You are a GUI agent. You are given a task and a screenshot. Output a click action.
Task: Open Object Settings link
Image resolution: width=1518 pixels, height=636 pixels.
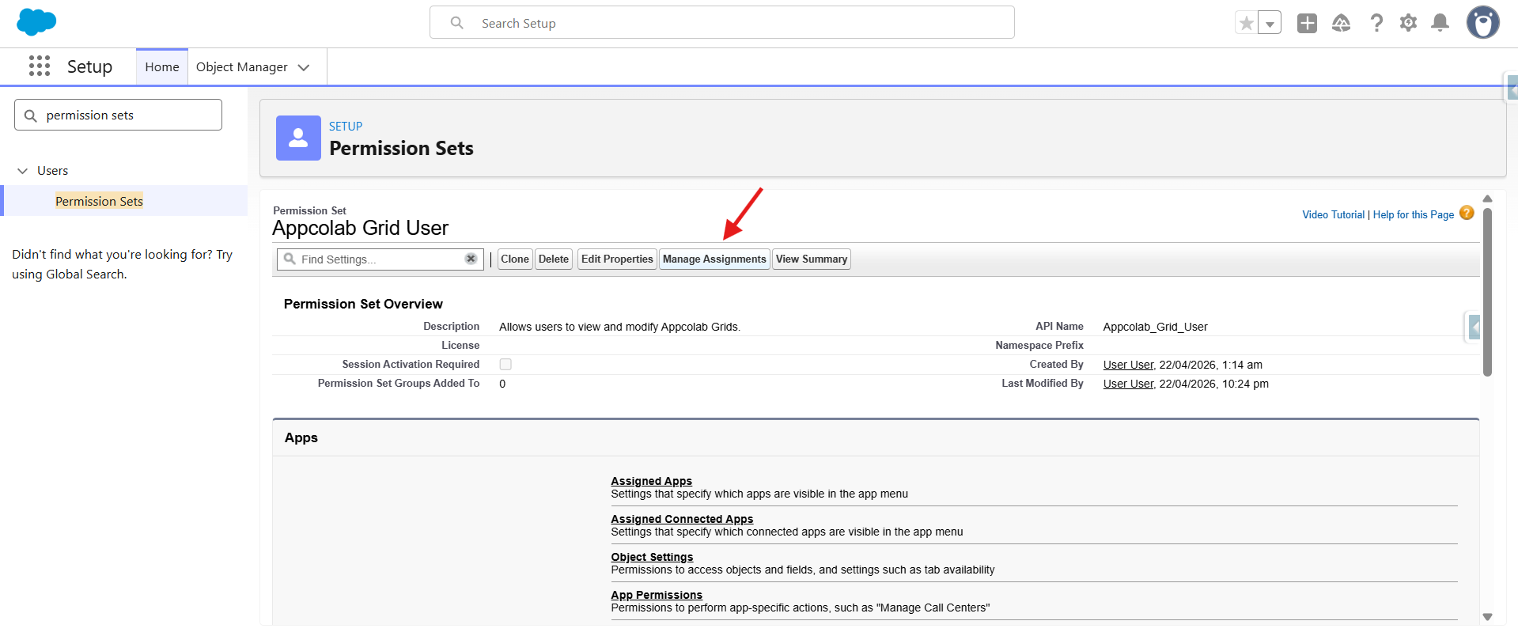(652, 557)
